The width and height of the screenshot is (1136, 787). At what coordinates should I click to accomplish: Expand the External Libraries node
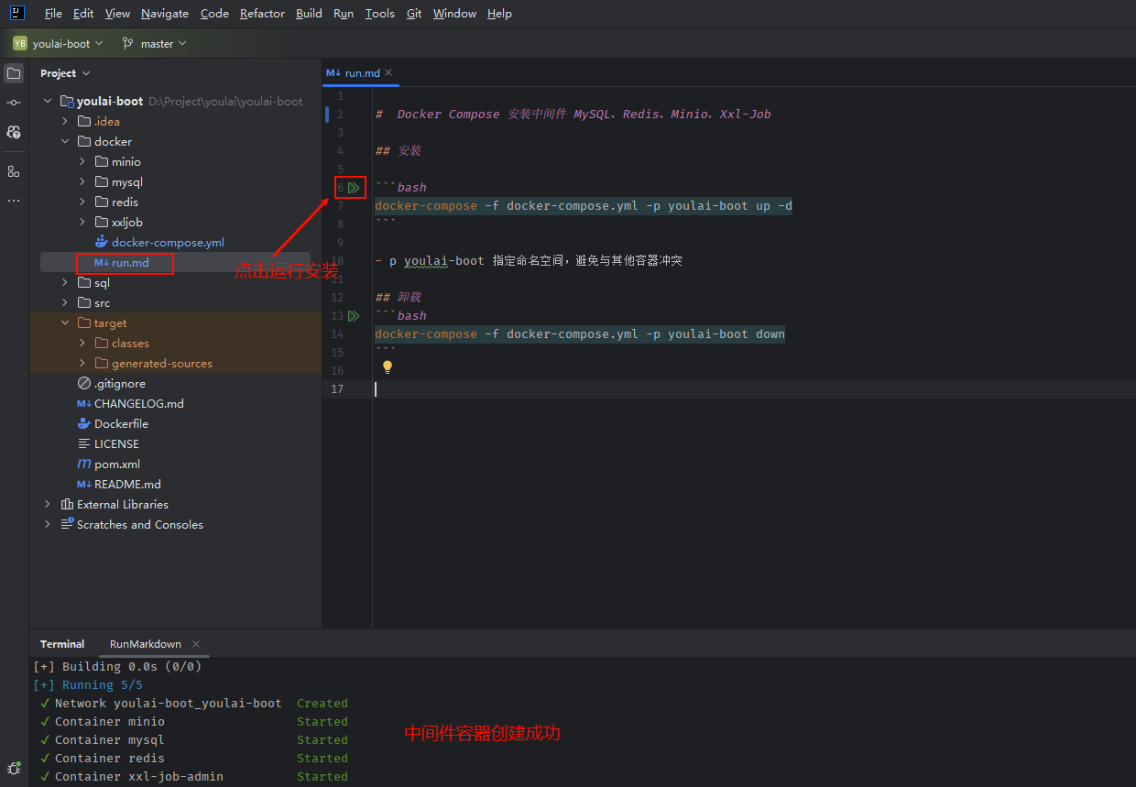[48, 505]
